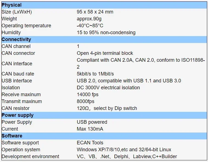Click the Connectivity section header
The width and height of the screenshot is (208, 162).
tap(16, 39)
